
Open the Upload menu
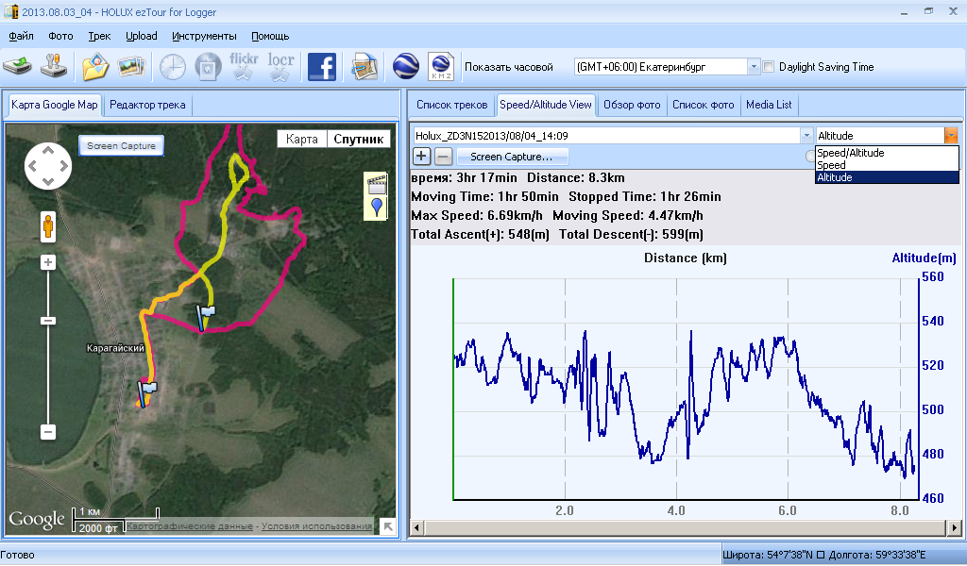[x=142, y=36]
